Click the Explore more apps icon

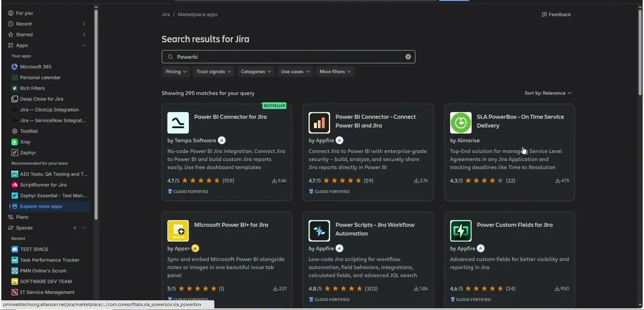pos(15,206)
